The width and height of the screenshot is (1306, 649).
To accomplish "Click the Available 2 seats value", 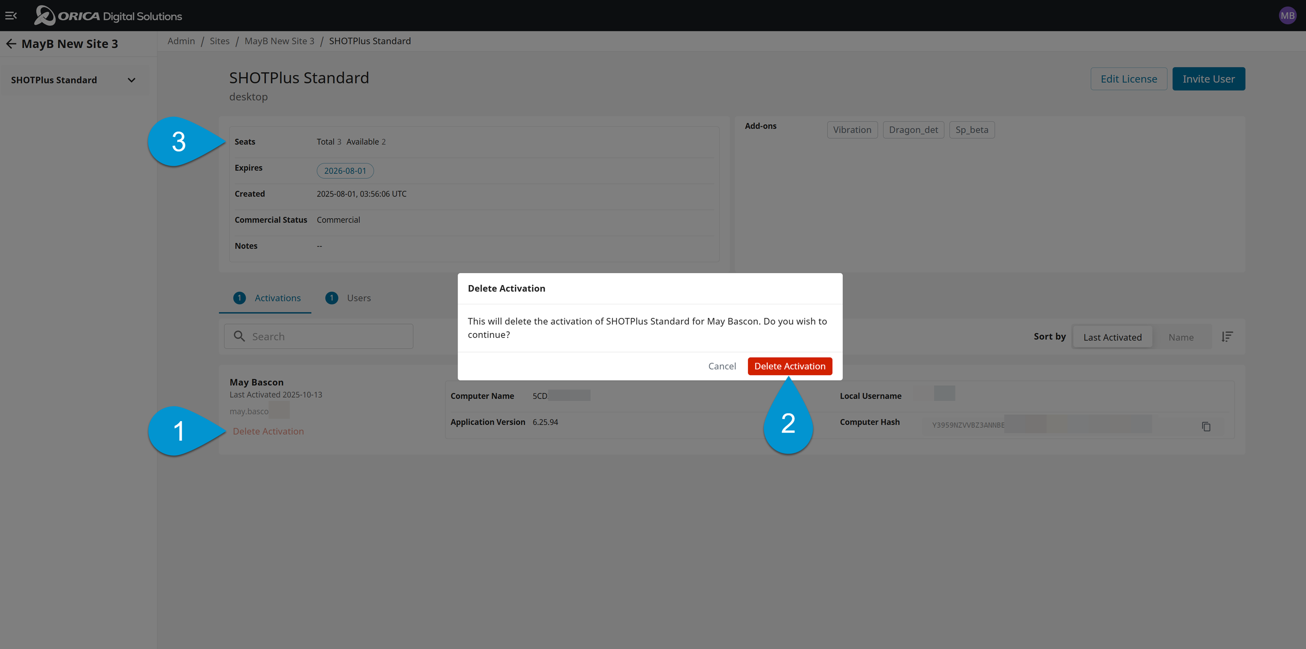I will pyautogui.click(x=366, y=142).
